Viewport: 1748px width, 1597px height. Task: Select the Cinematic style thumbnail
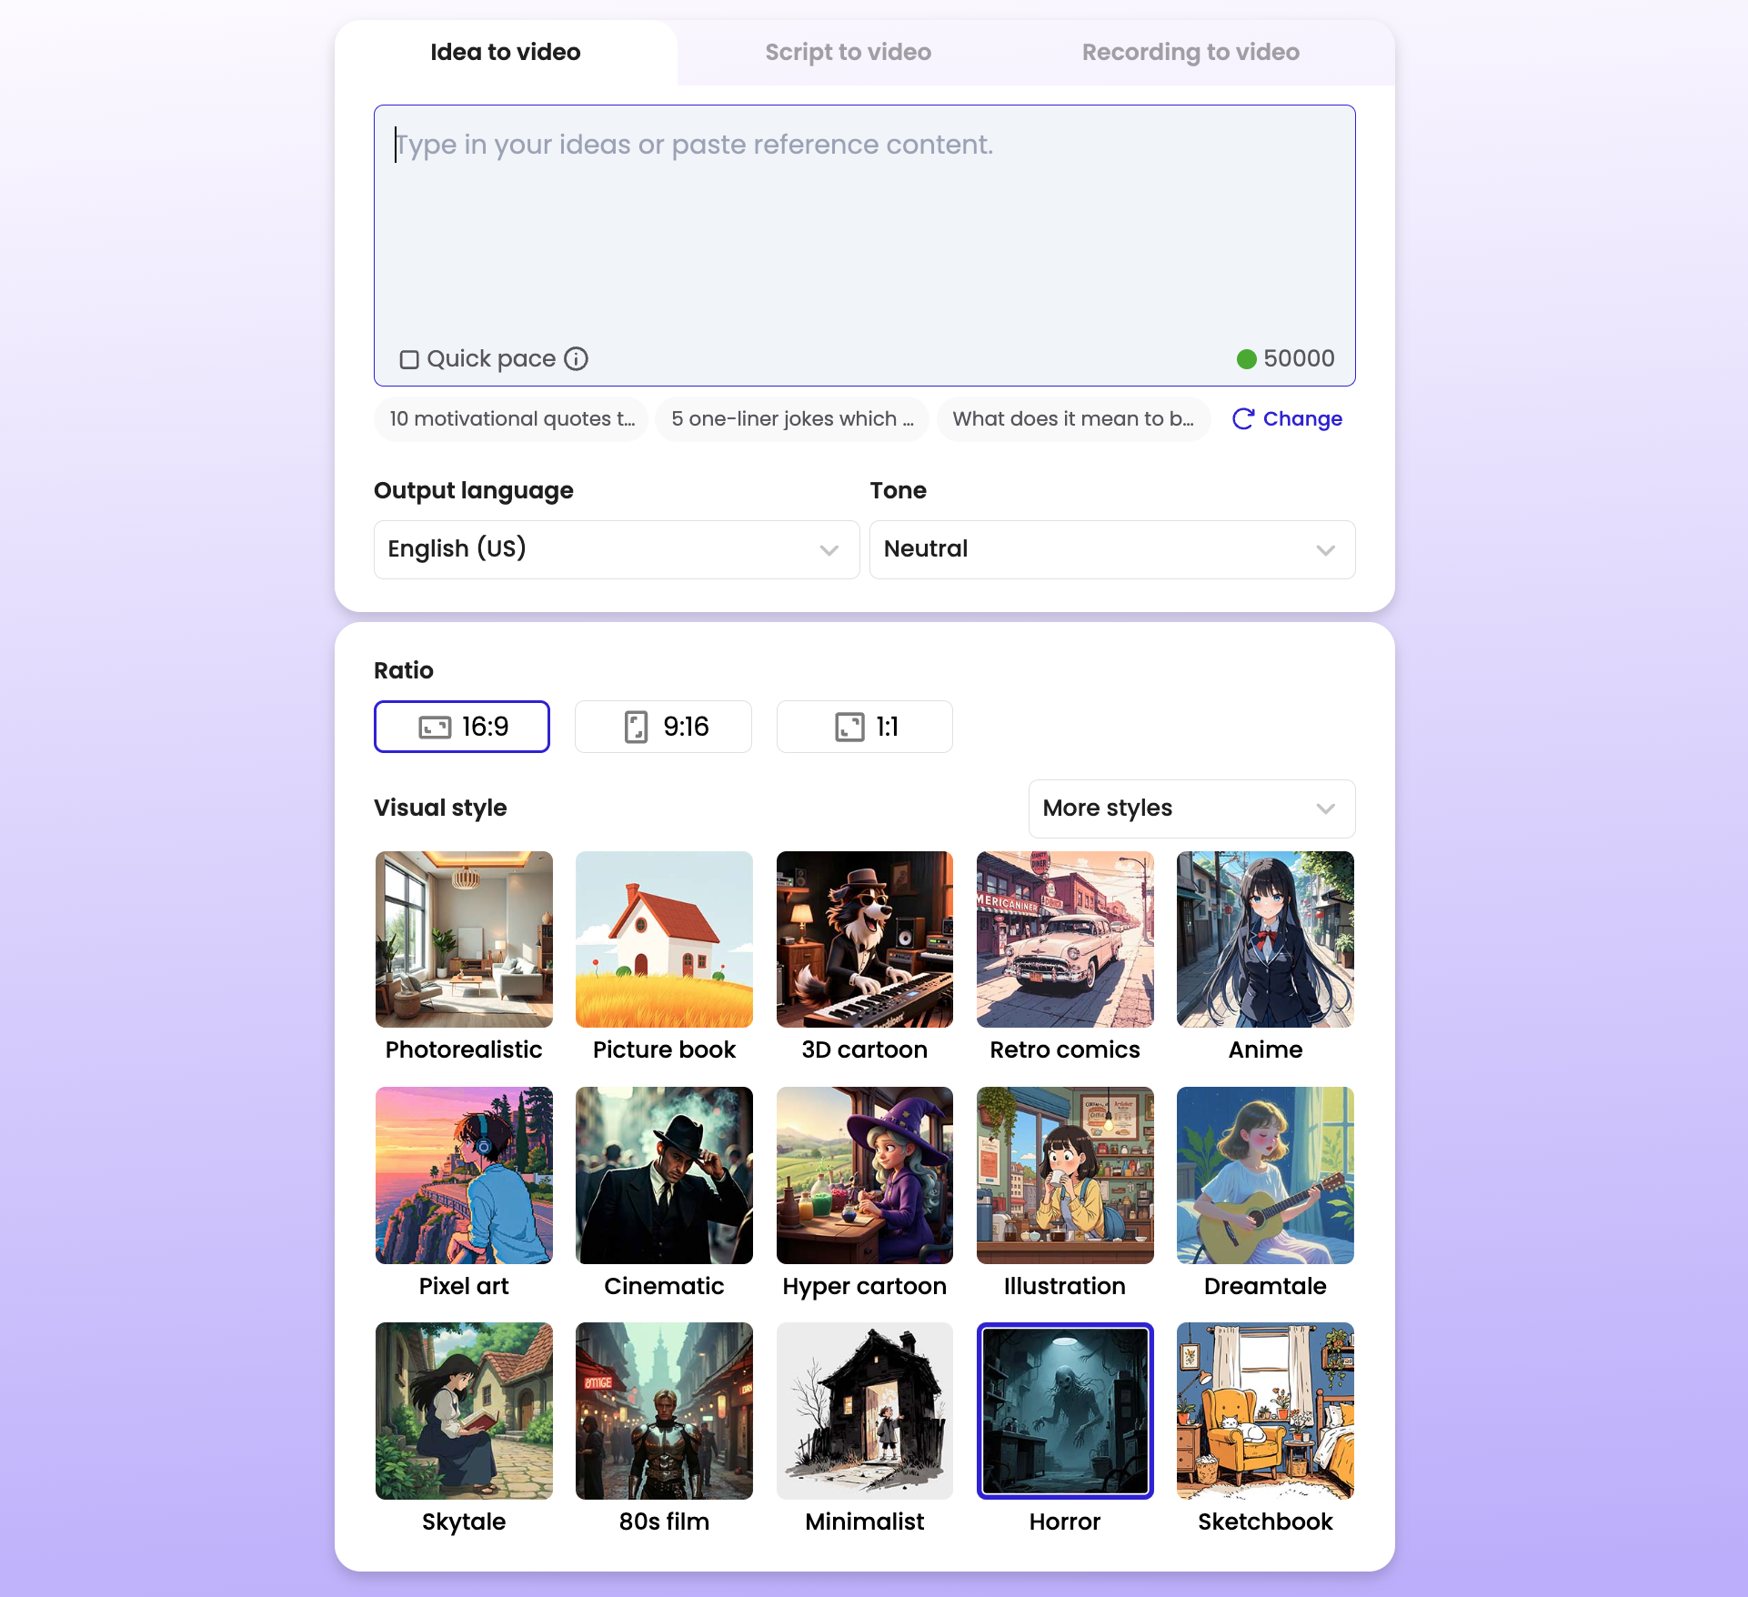pos(664,1175)
